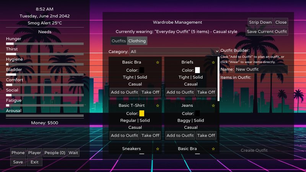Image resolution: width=306 pixels, height=172 pixels.
Task: Click the white Briefs color swatch
Action: (x=197, y=70)
